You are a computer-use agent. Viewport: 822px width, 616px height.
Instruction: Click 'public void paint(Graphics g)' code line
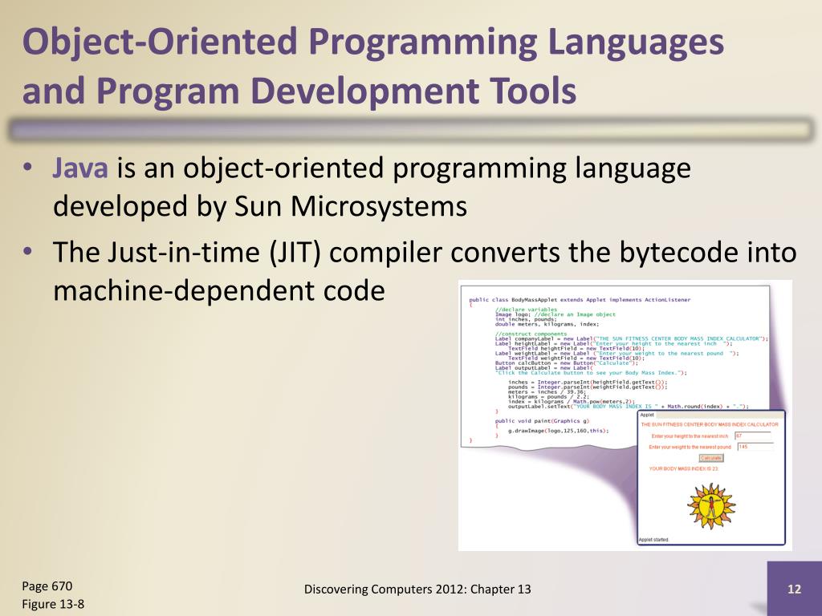(x=542, y=420)
